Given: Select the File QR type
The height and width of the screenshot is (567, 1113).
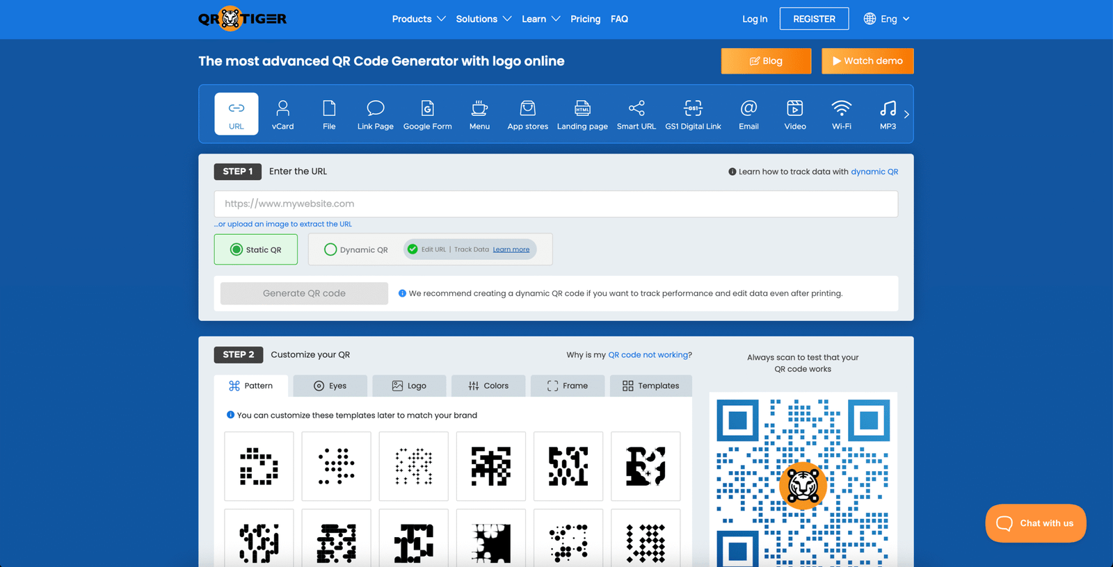Looking at the screenshot, I should (x=329, y=114).
